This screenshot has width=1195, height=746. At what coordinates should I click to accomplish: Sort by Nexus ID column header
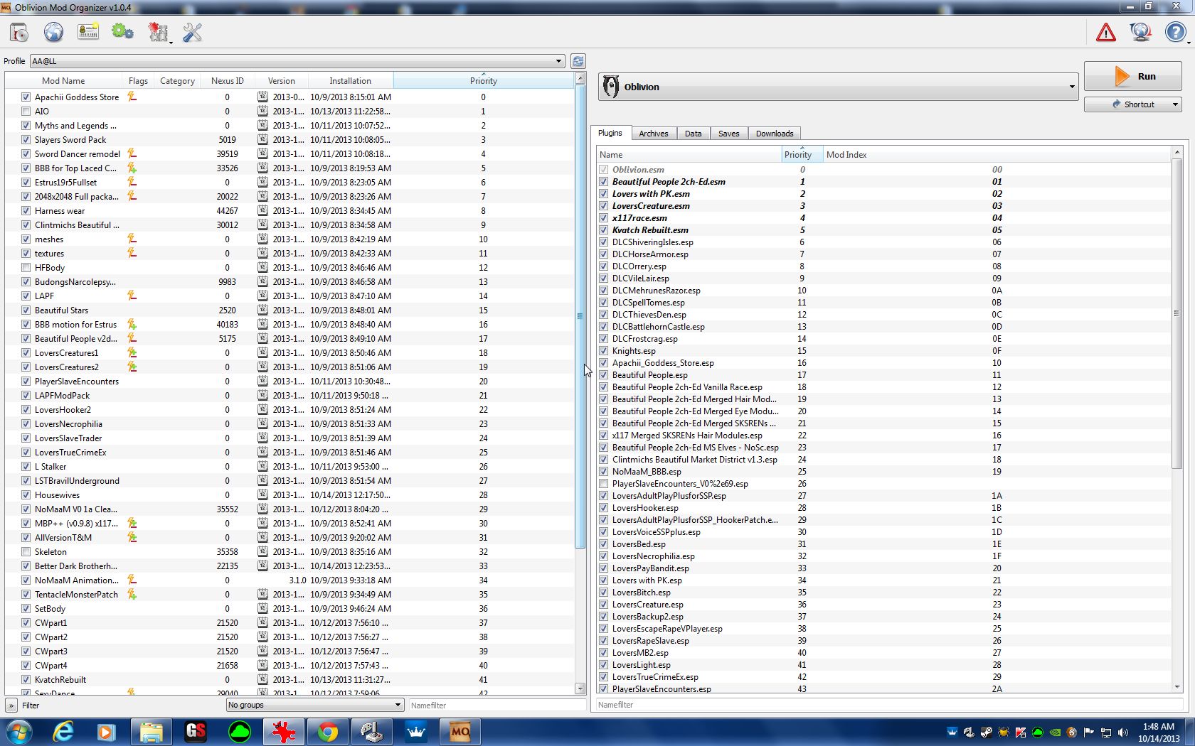[x=227, y=81]
